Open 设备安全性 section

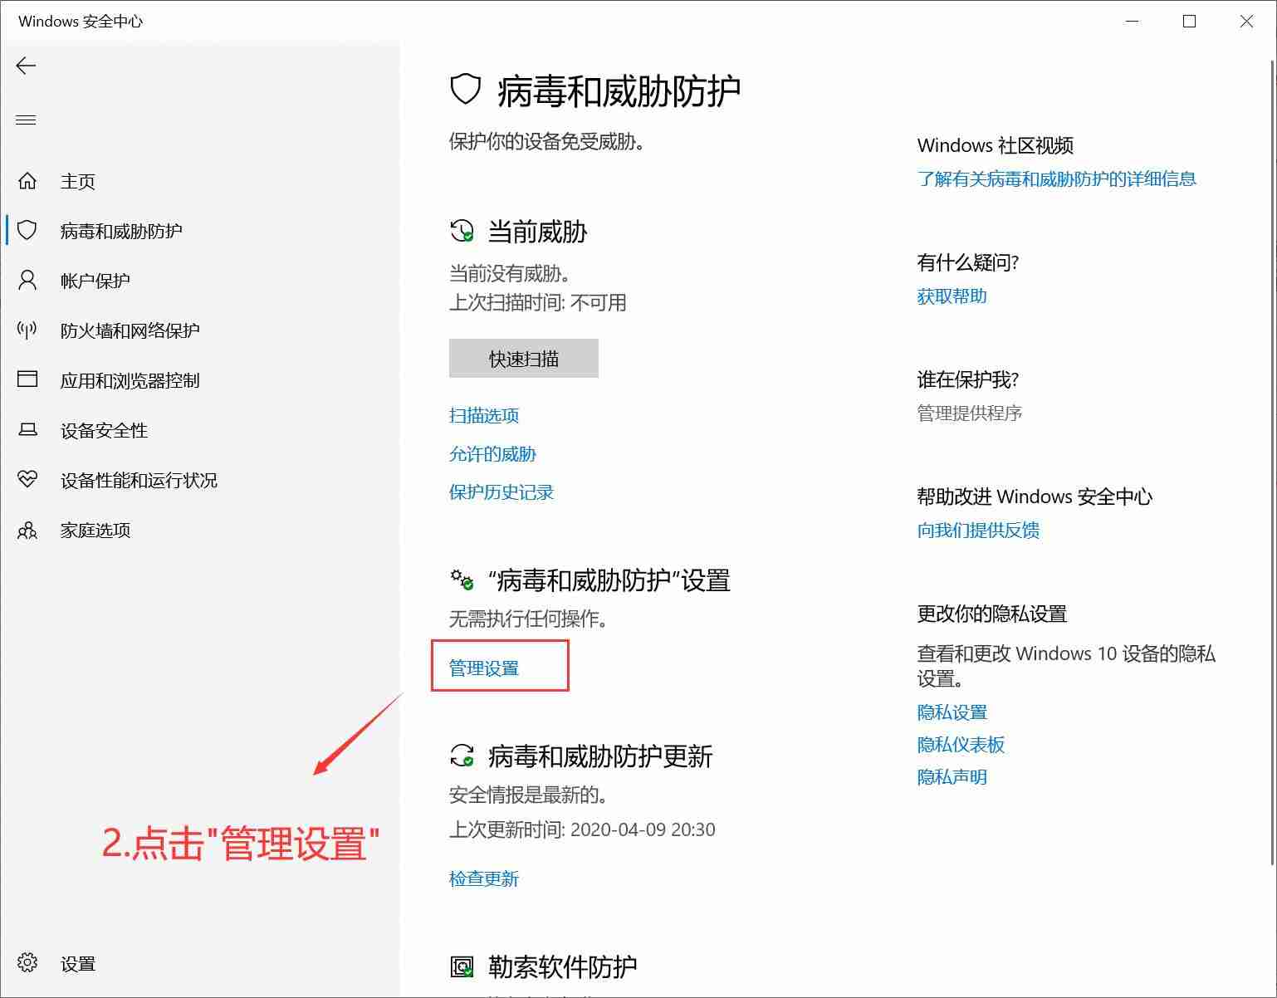pyautogui.click(x=104, y=430)
